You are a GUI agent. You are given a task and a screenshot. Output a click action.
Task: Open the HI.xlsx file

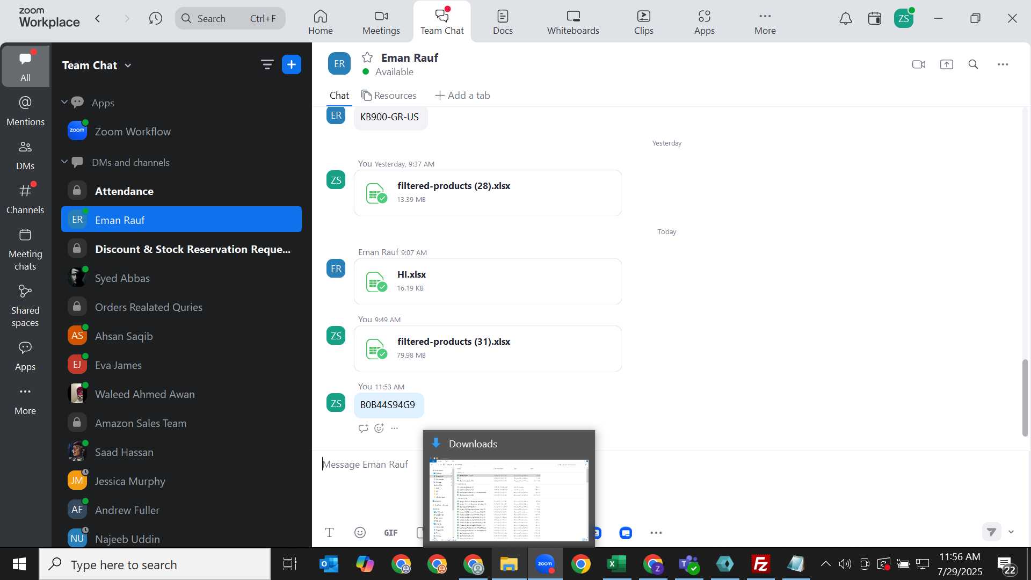tap(488, 281)
